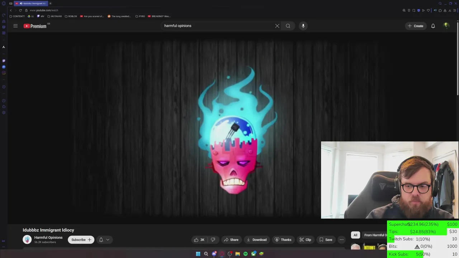459x258 pixels.
Task: Toggle the ad blocker shield icon
Action: pos(419,10)
